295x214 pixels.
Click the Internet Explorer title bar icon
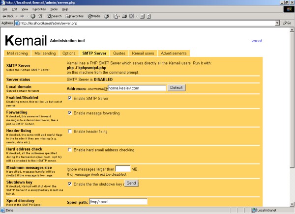[x=3, y=2]
